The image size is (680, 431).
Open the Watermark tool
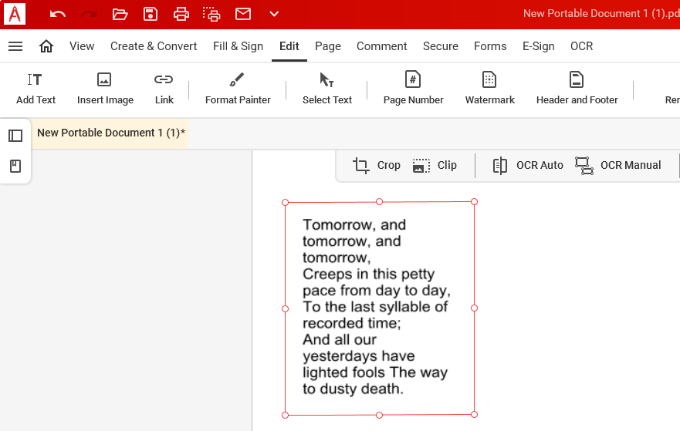click(489, 89)
